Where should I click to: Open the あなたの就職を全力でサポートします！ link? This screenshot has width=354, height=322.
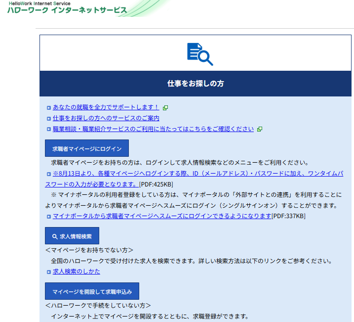coord(106,107)
